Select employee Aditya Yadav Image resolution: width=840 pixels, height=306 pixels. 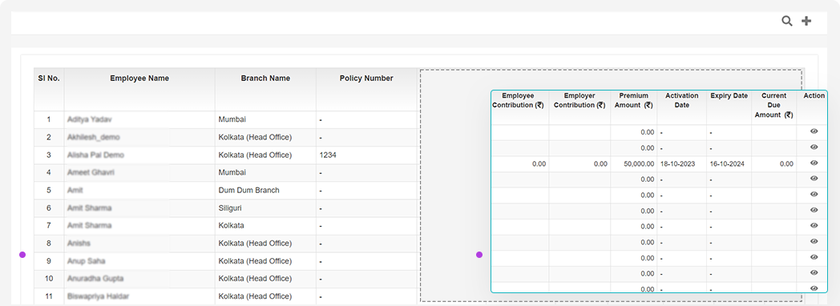90,120
